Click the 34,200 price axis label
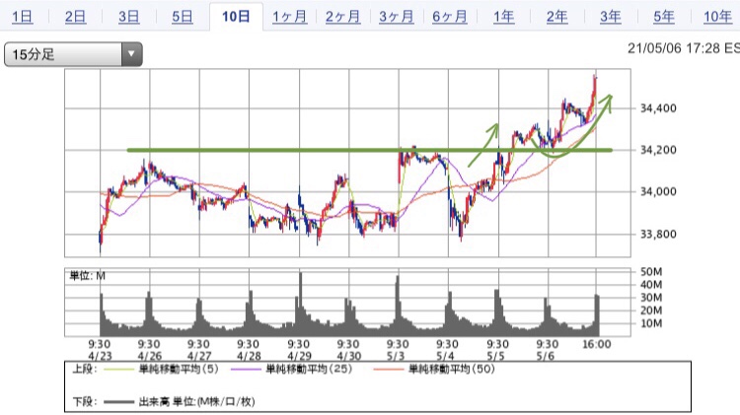 coord(658,150)
